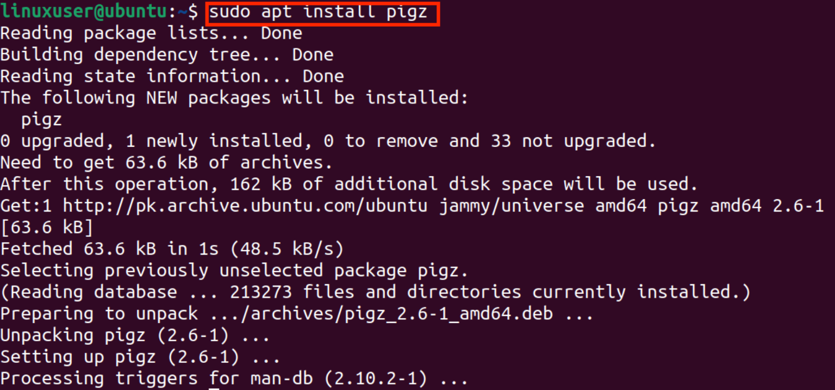Screen dimensions: 835x390
Task: Click the 'Fetched 63.6 kB in 1s' line
Action: click(x=172, y=249)
